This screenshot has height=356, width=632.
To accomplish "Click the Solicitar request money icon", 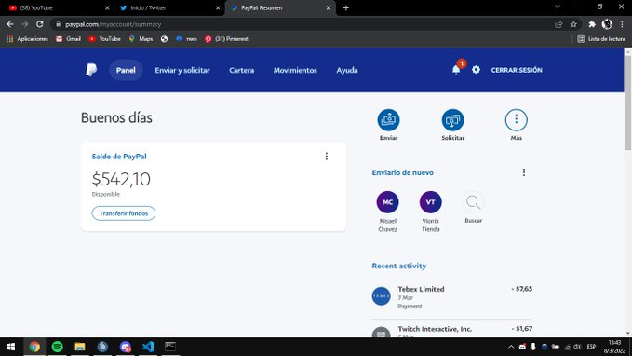I will pyautogui.click(x=452, y=120).
